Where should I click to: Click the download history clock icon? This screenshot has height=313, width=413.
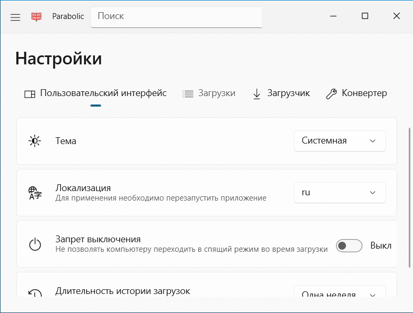(x=35, y=294)
